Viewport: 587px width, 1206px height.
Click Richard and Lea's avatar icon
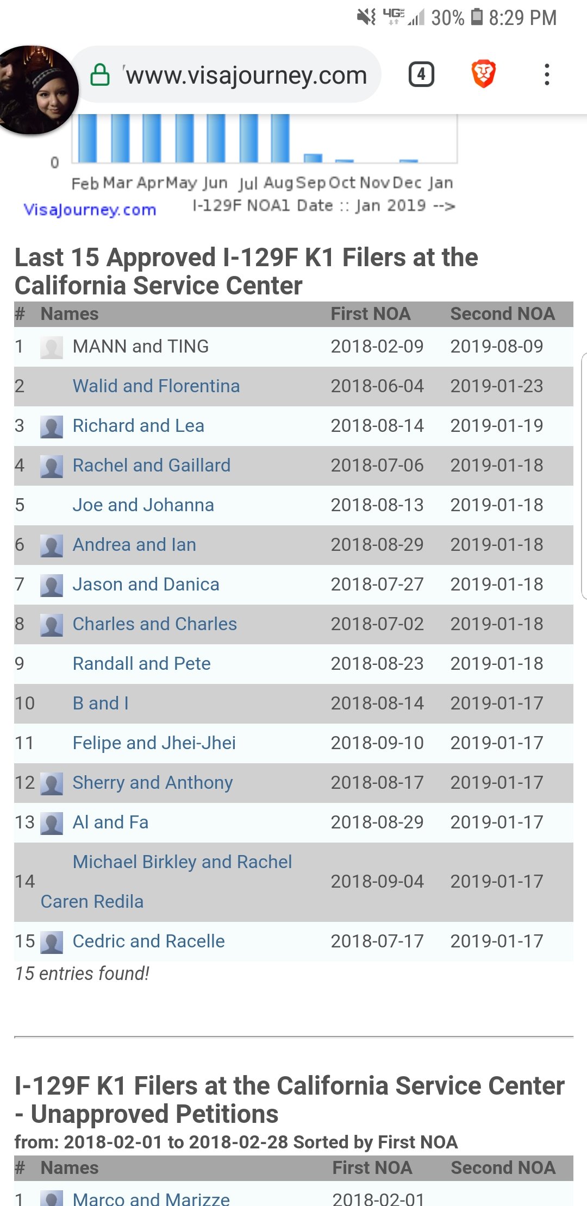coord(52,426)
